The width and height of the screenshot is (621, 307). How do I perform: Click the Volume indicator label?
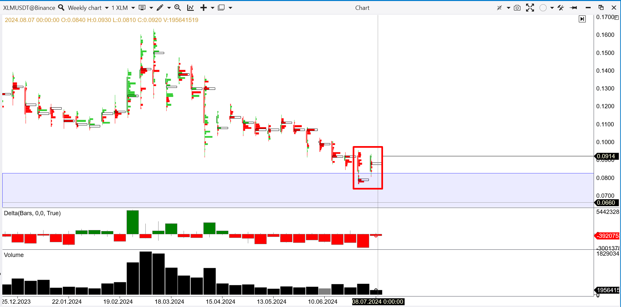click(x=14, y=255)
